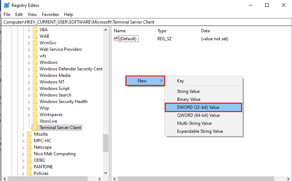Click the tree scroll up arrow
292x181 pixels.
click(105, 30)
